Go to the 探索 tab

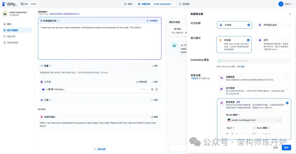(128, 4)
